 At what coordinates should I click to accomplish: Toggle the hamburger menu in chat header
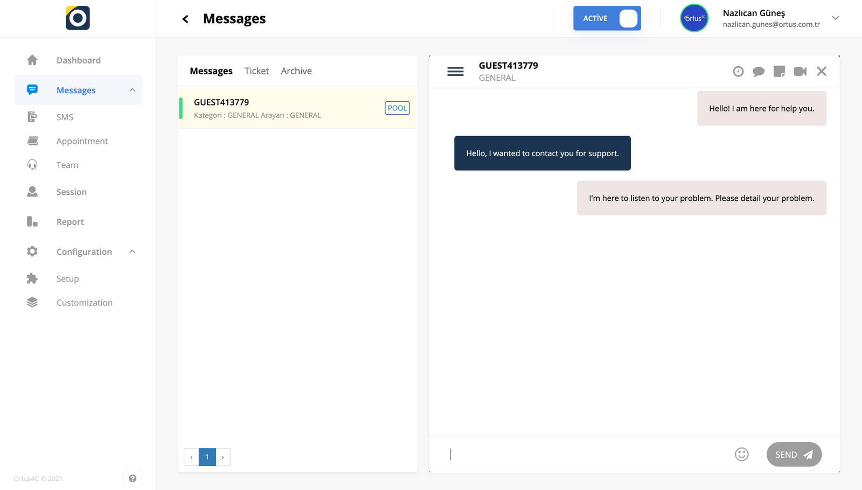pyautogui.click(x=455, y=71)
